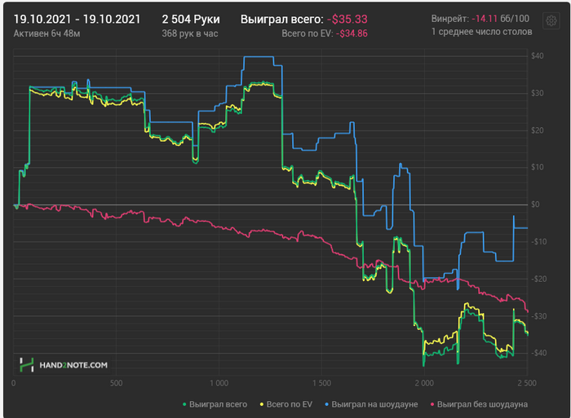Click the $0 baseline axis label
Image resolution: width=571 pixels, height=418 pixels.
(534, 205)
